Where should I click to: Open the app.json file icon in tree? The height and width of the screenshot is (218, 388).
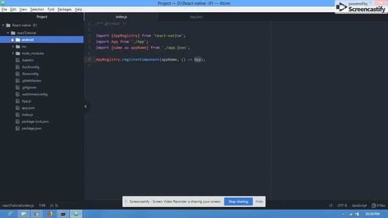point(18,108)
